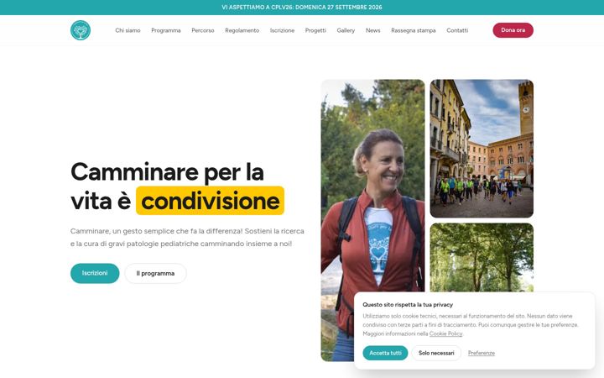Follow the Cookie Policy link
This screenshot has height=378, width=604.
445,333
